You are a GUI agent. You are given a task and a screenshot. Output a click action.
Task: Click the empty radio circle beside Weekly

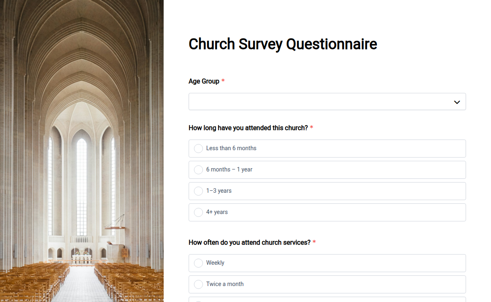pyautogui.click(x=198, y=263)
